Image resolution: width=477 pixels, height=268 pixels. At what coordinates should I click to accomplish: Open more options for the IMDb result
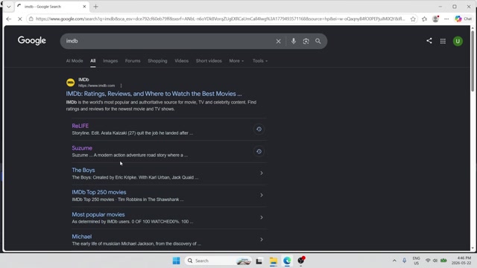pyautogui.click(x=121, y=86)
